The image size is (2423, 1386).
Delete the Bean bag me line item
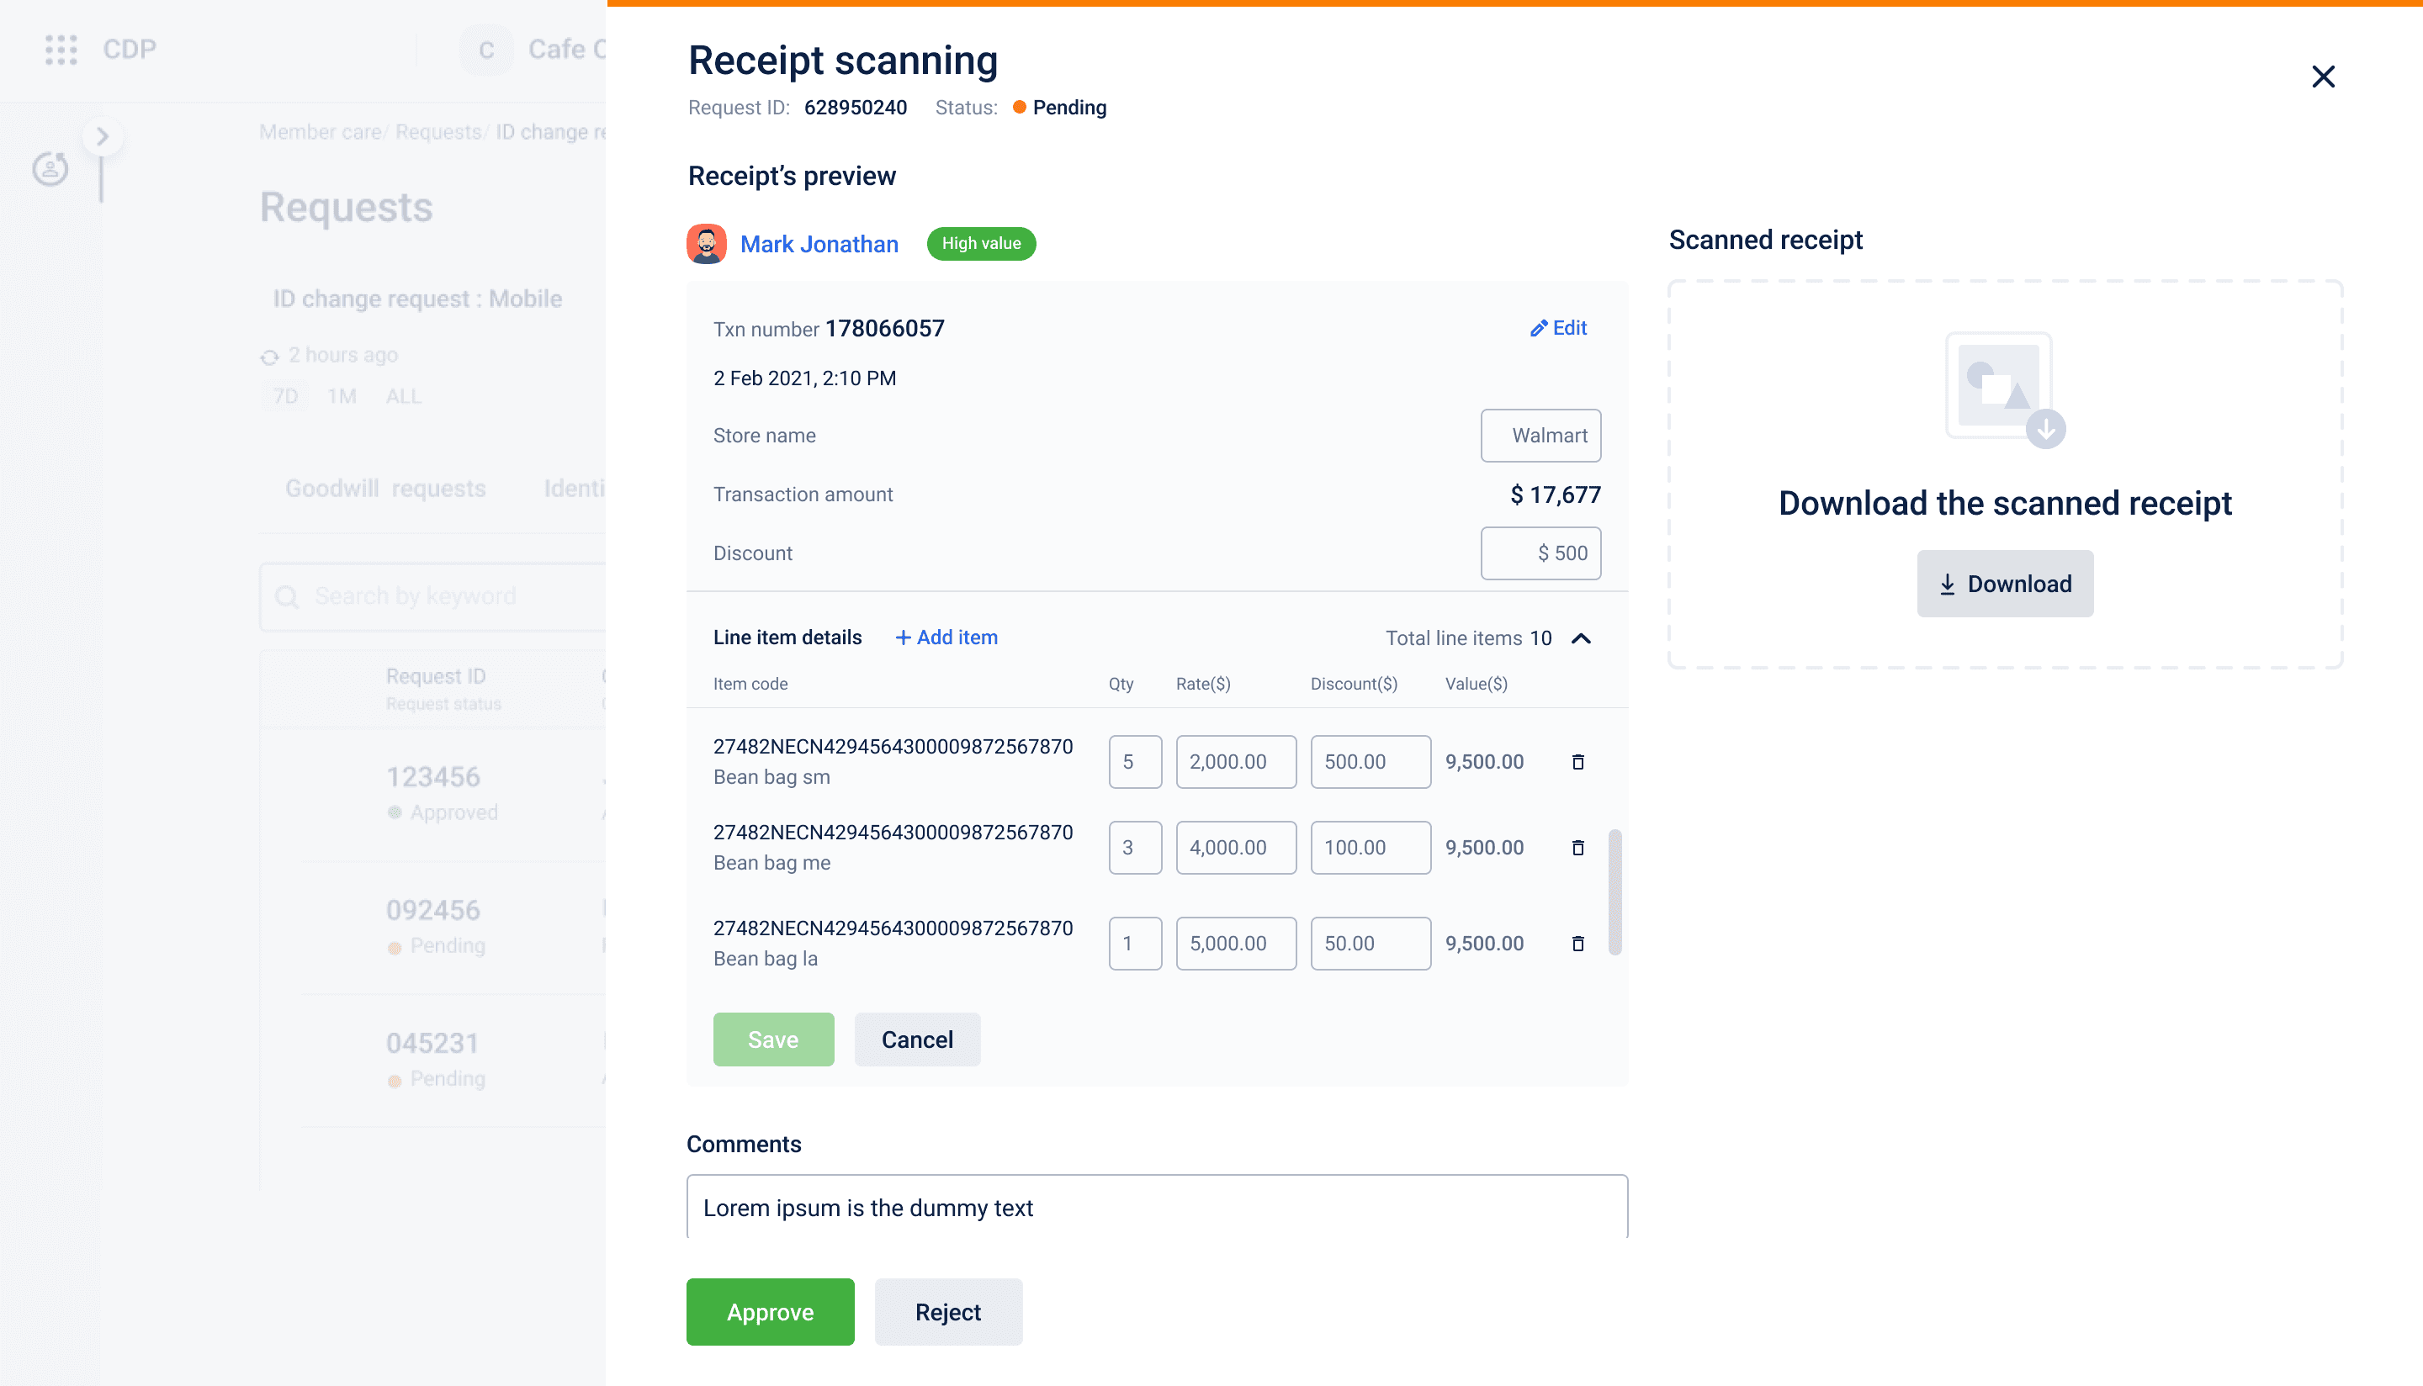pos(1577,847)
